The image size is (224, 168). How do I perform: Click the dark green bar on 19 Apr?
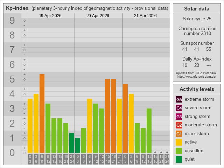[x=72, y=143]
